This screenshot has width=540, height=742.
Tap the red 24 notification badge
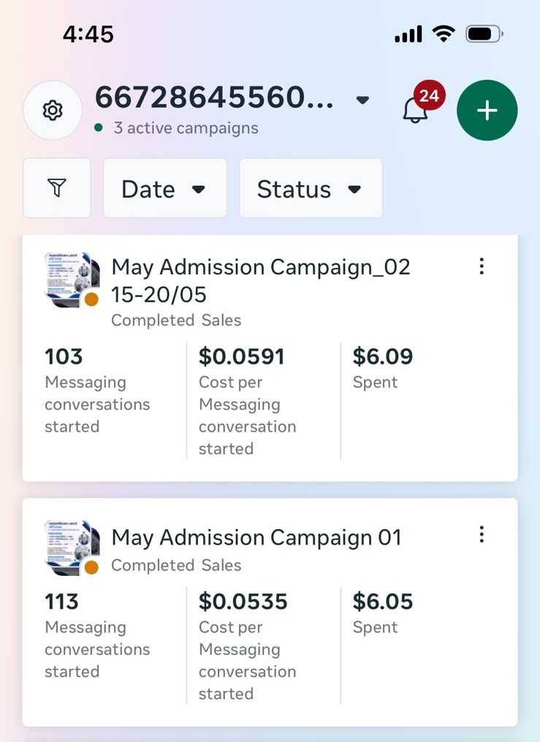point(430,96)
